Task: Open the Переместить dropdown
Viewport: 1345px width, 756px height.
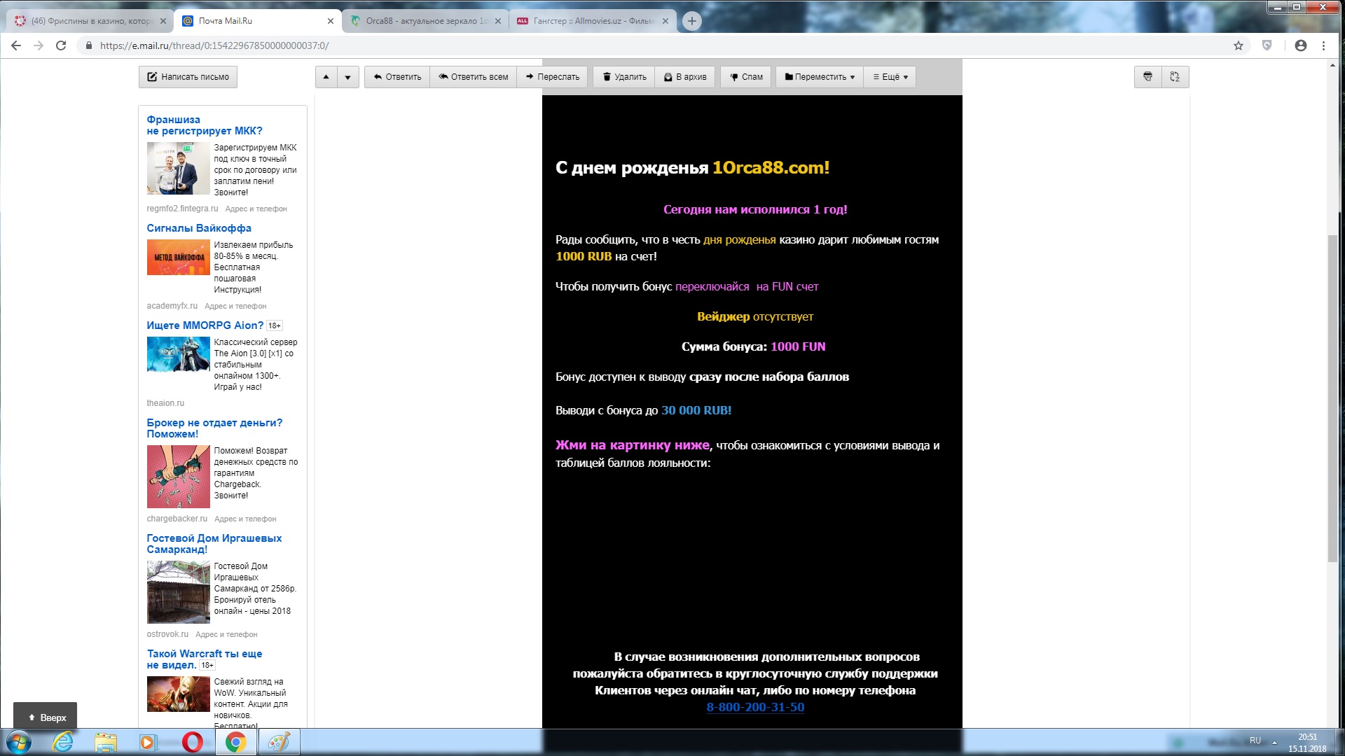Action: 819,77
